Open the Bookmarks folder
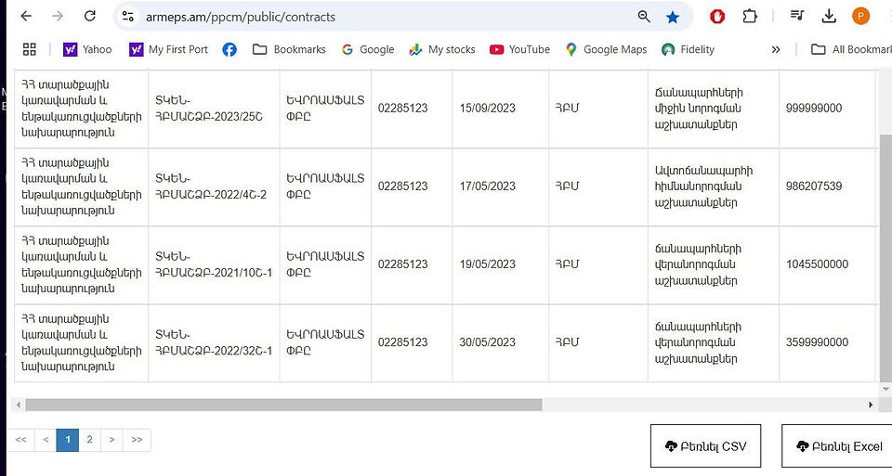Viewport: 892px width, 476px height. click(289, 49)
